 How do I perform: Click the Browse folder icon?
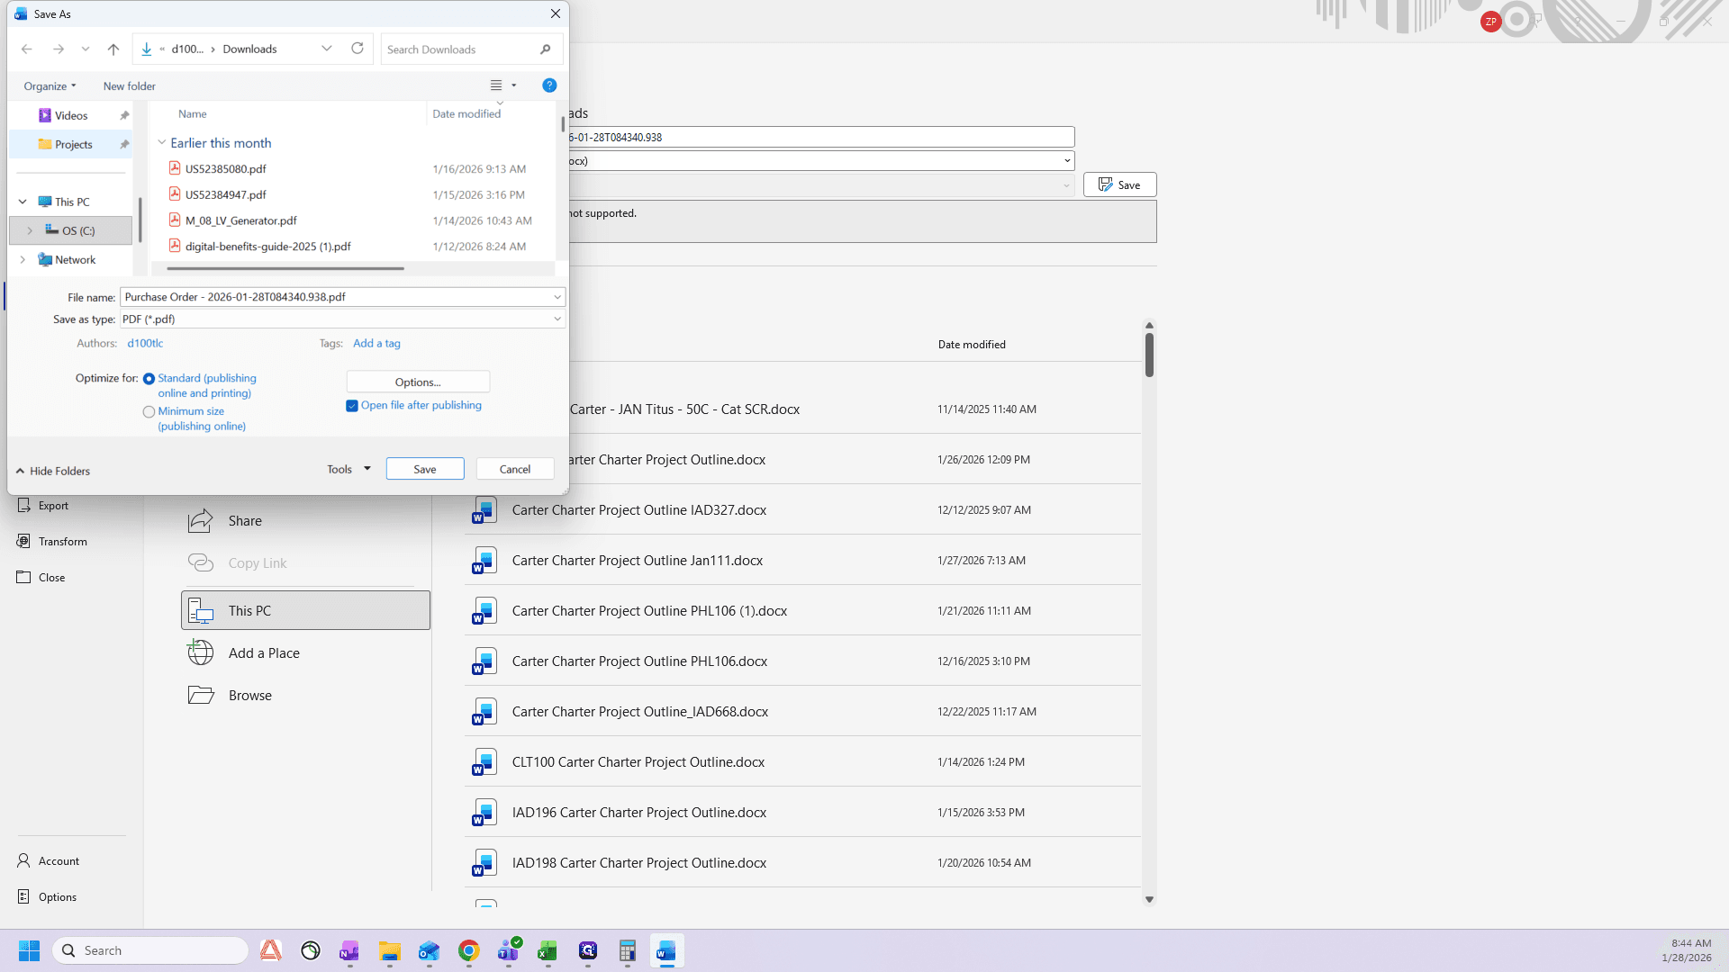point(200,695)
